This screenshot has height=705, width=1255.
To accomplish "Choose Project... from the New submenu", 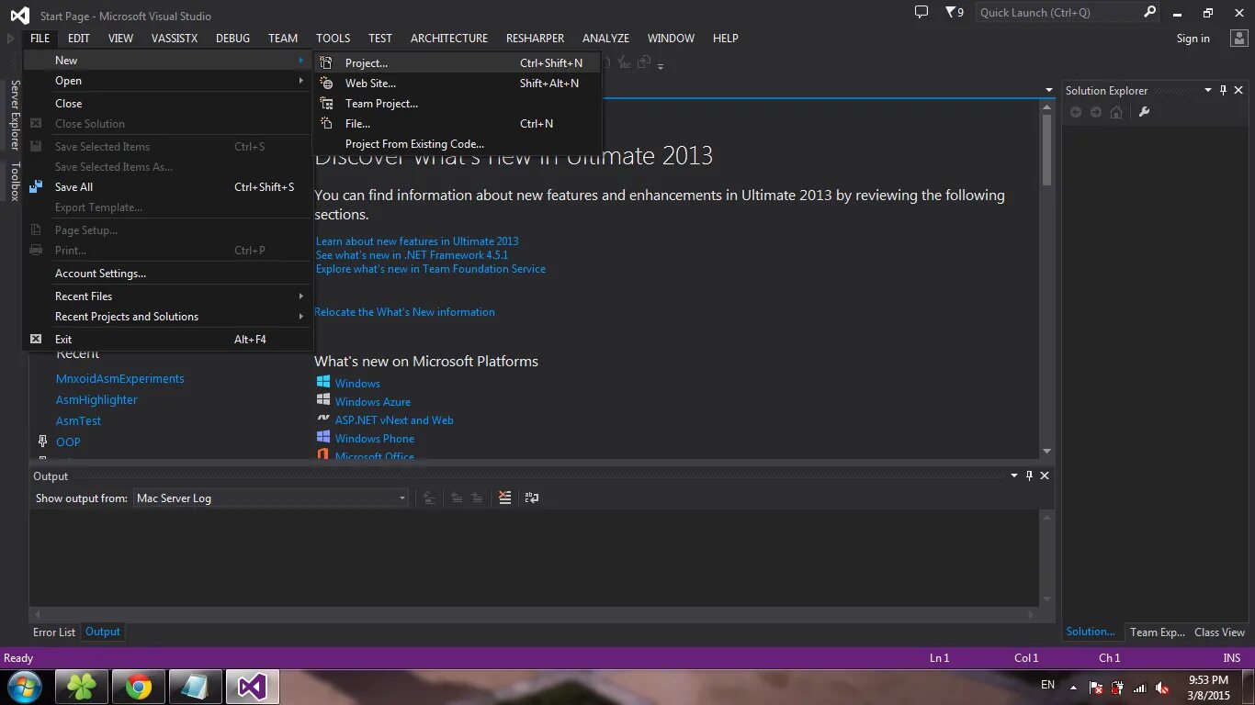I will click(457, 63).
